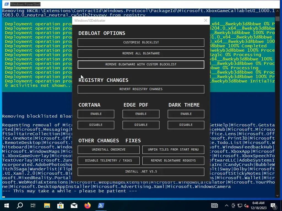Open taskbar search magnifier
The image size is (282, 211).
20,206
